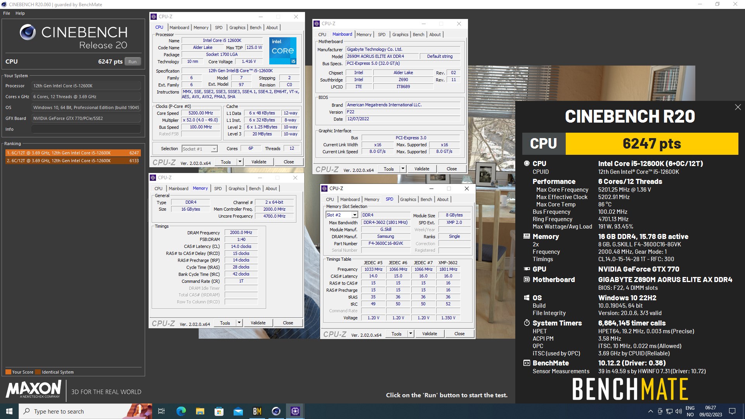Switch to BenchMate taskbar icon
Viewport: 745px width, 419px height.
pos(257,411)
